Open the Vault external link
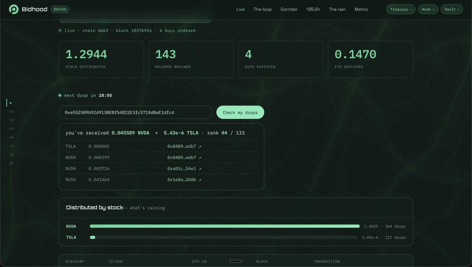The height and width of the screenshot is (267, 472). (452, 9)
